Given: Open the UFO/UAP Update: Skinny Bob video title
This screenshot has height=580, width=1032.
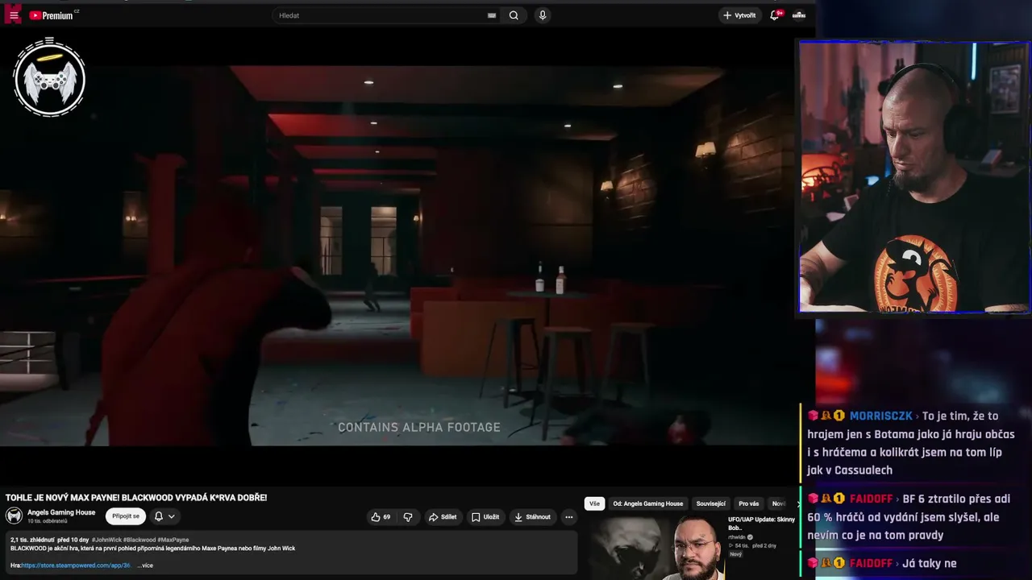Looking at the screenshot, I should (x=761, y=524).
